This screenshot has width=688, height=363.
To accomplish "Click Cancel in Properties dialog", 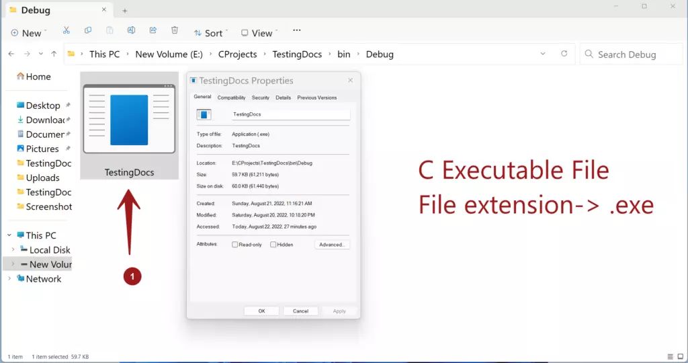I will coord(300,311).
